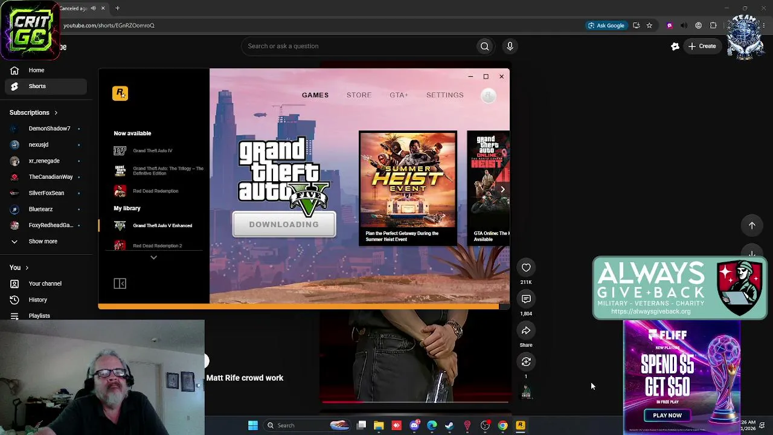
Task: Bookmark this page with the star icon
Action: pos(649,25)
